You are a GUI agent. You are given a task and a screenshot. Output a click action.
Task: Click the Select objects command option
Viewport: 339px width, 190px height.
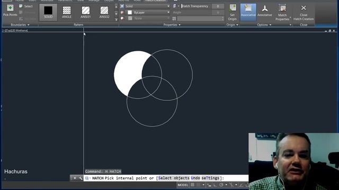point(174,178)
